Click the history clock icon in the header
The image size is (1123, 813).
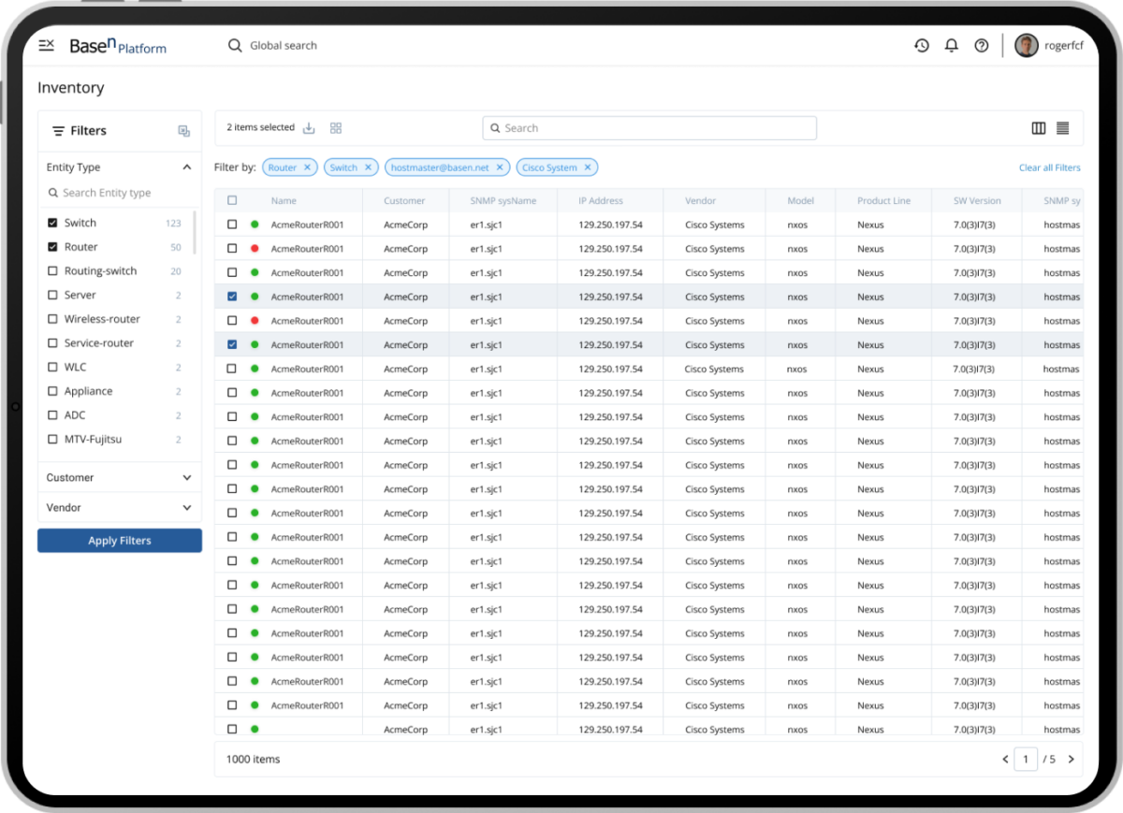[x=922, y=45]
